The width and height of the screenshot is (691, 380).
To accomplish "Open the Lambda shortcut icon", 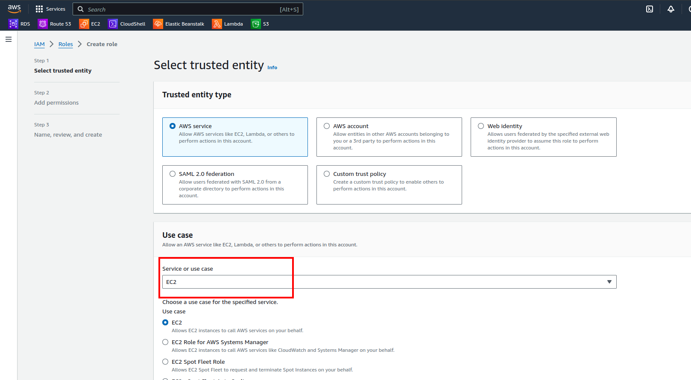I will tap(217, 24).
